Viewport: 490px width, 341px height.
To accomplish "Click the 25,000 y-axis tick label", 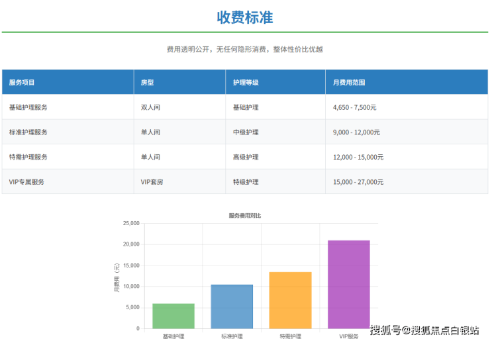I will (x=131, y=224).
